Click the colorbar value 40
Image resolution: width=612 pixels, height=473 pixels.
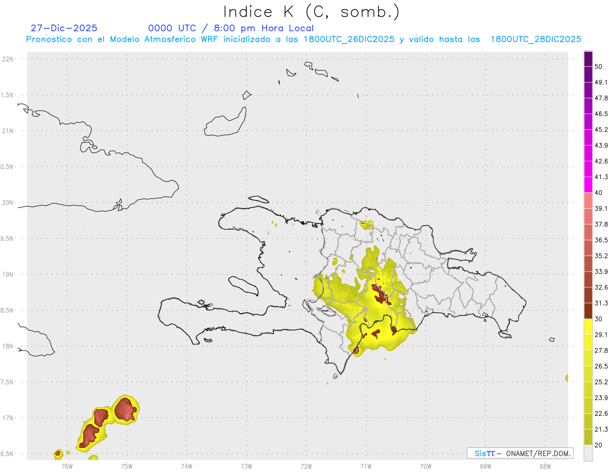pyautogui.click(x=599, y=192)
